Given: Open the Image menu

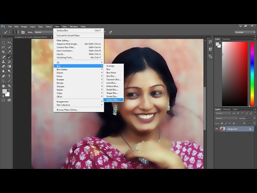Looking at the screenshot, I should coord(24,27).
